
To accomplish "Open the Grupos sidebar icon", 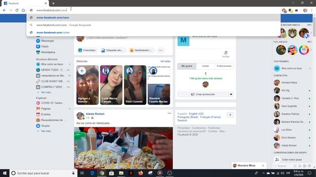I will coord(38,126).
